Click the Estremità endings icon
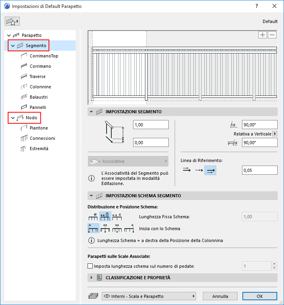 23,149
